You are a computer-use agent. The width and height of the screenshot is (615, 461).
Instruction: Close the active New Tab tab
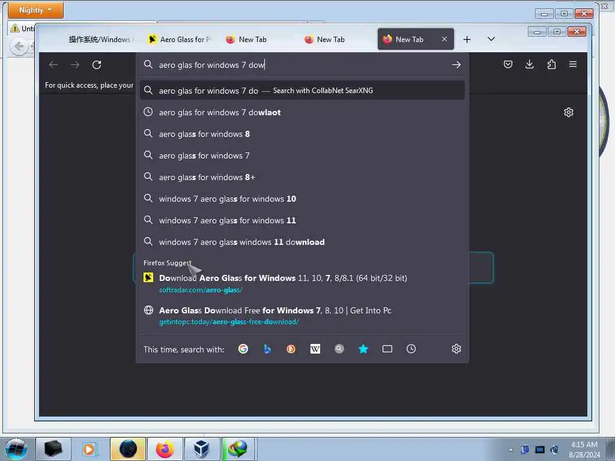[x=444, y=39]
